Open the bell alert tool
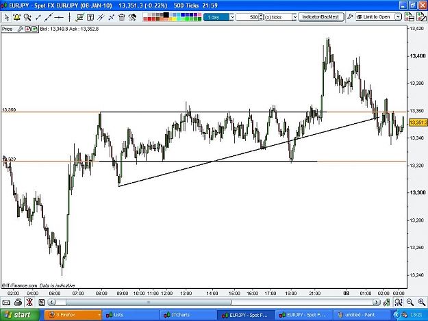 17,18
